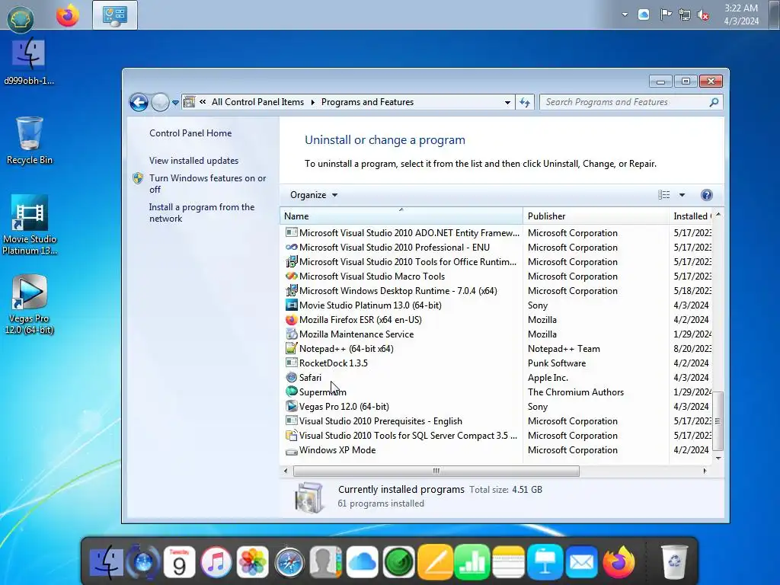Open the Contacts icon in the dock
Image resolution: width=780 pixels, height=585 pixels.
click(326, 563)
